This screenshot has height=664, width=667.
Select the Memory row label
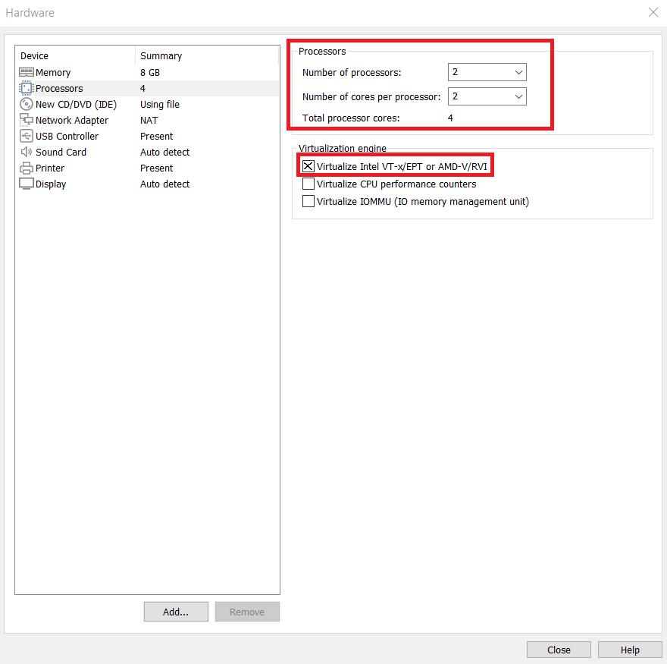[x=53, y=72]
